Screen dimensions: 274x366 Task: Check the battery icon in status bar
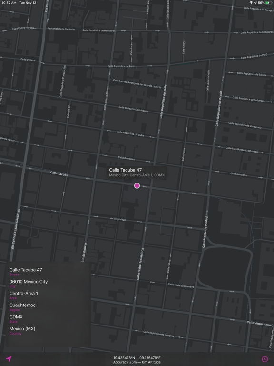pos(269,3)
